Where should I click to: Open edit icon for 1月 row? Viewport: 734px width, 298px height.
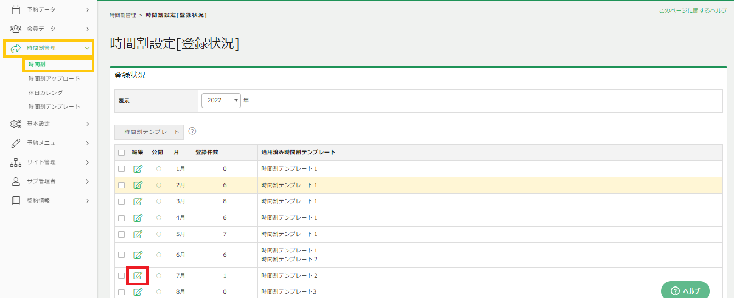tap(138, 169)
